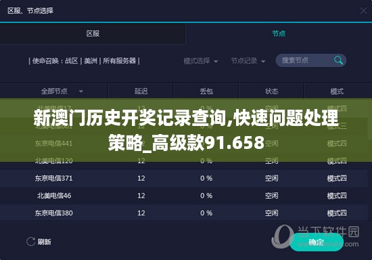372x260 pixels.
Task: Click latency 12 in 东京电信371 row
Action: coord(141,178)
